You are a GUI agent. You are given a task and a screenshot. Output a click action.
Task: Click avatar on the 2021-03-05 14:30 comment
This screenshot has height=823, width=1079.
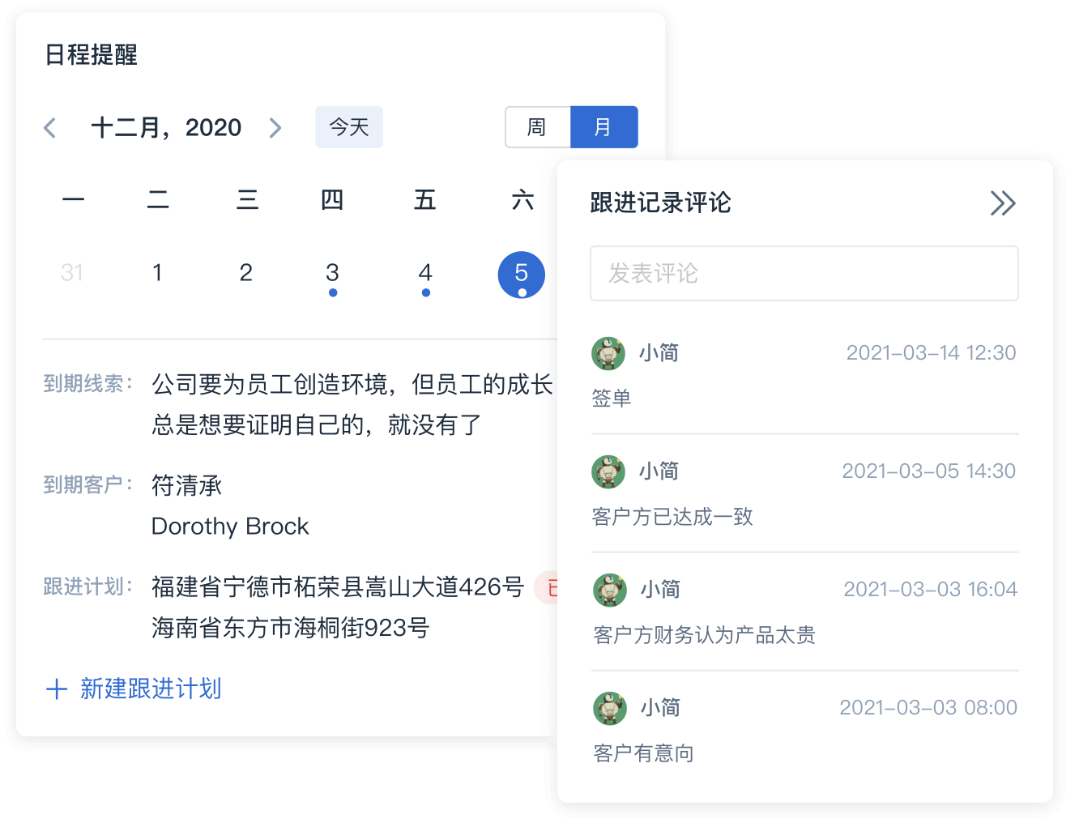tap(608, 471)
